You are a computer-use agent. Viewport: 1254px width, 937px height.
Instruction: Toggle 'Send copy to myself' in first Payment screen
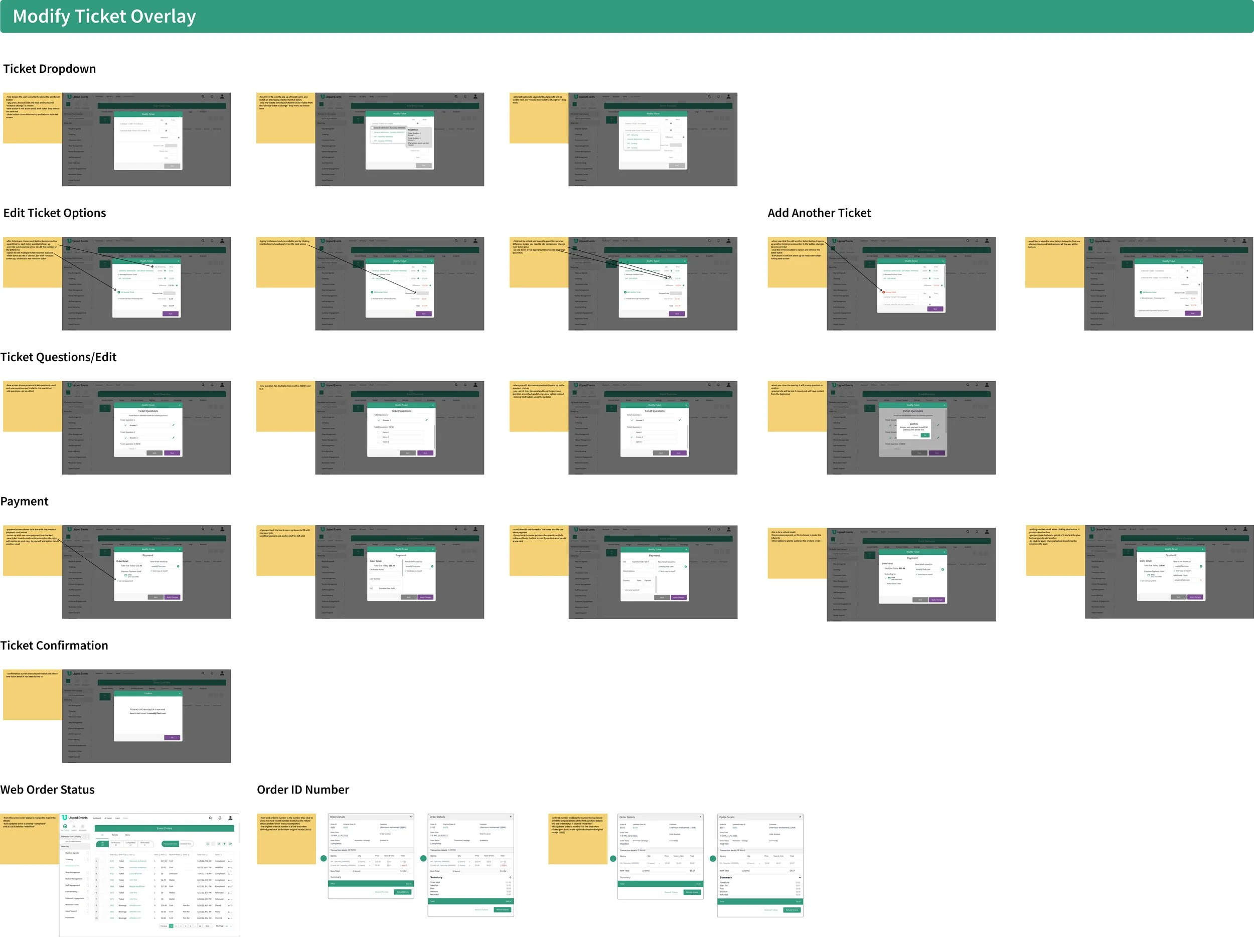(151, 571)
